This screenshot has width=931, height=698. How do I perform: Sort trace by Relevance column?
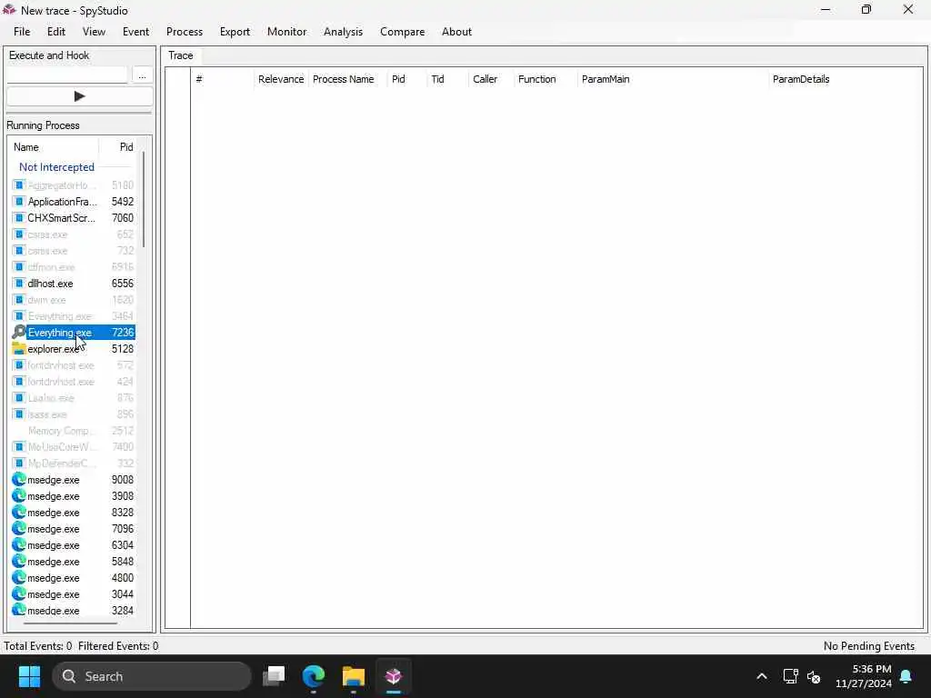[281, 79]
